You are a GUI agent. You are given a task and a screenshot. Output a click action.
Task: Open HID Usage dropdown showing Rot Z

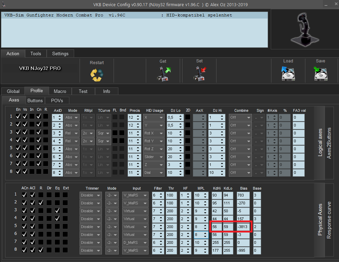[154, 149]
